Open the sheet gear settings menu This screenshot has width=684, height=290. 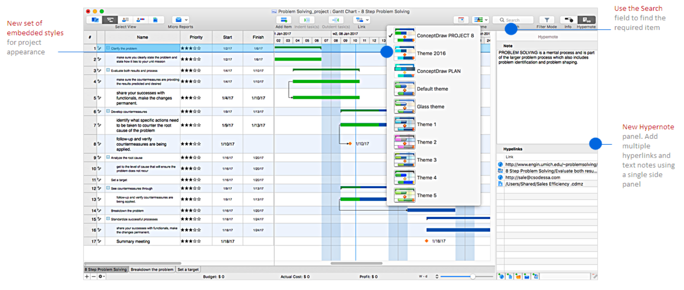101,277
